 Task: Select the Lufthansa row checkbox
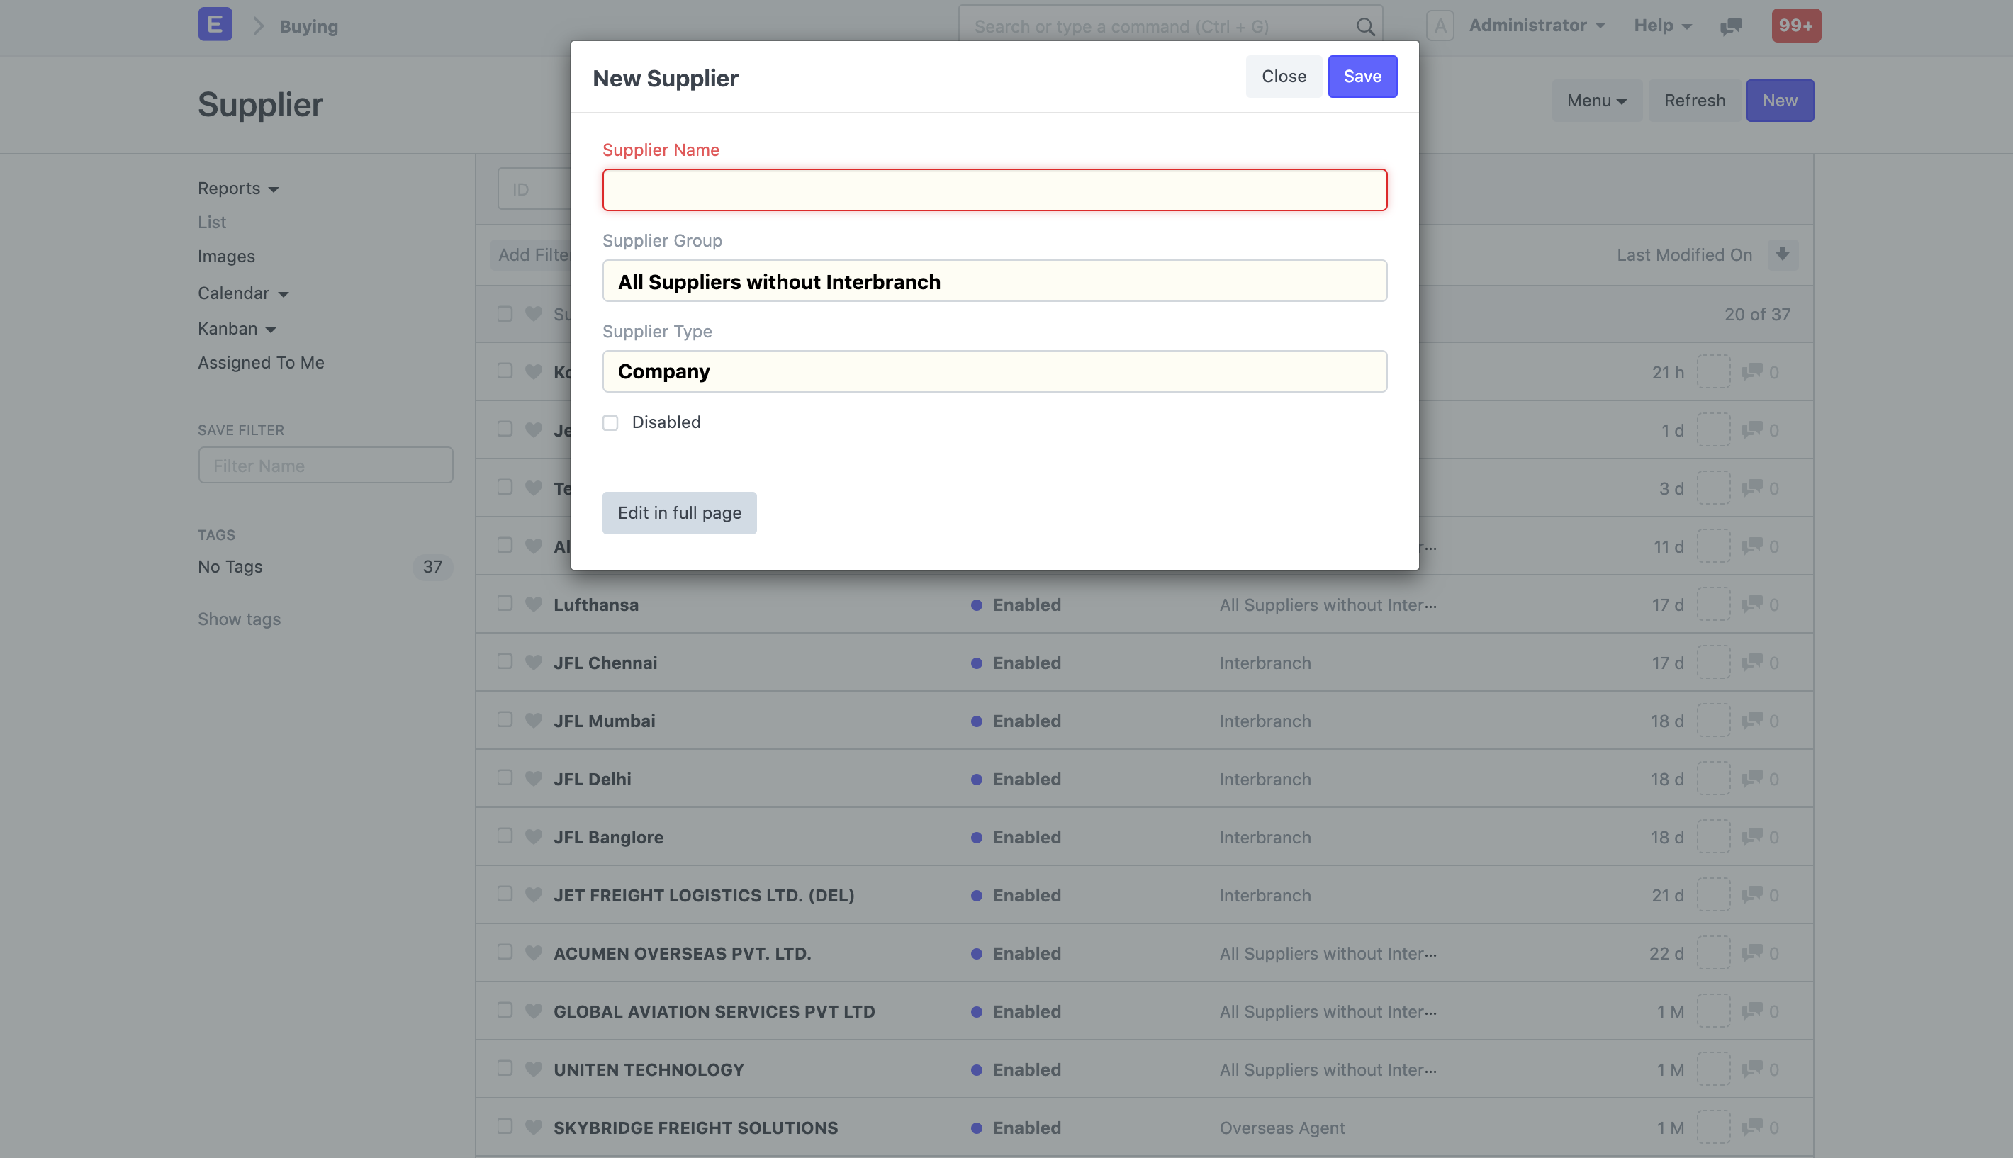coord(504,603)
